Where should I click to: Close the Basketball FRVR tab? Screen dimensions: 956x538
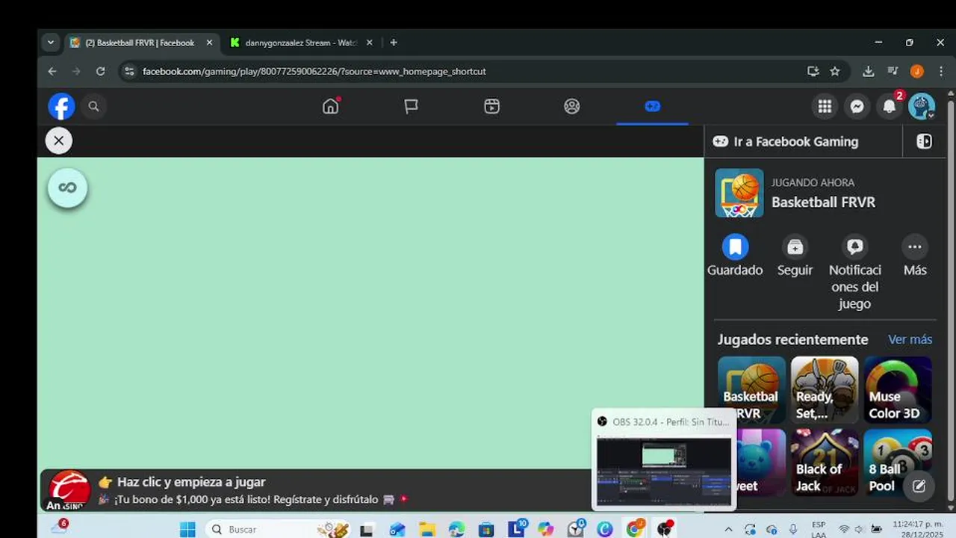[x=209, y=43]
